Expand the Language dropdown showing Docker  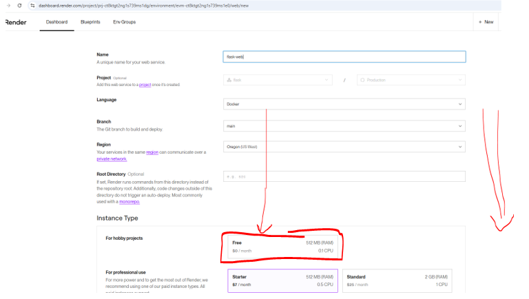click(344, 104)
